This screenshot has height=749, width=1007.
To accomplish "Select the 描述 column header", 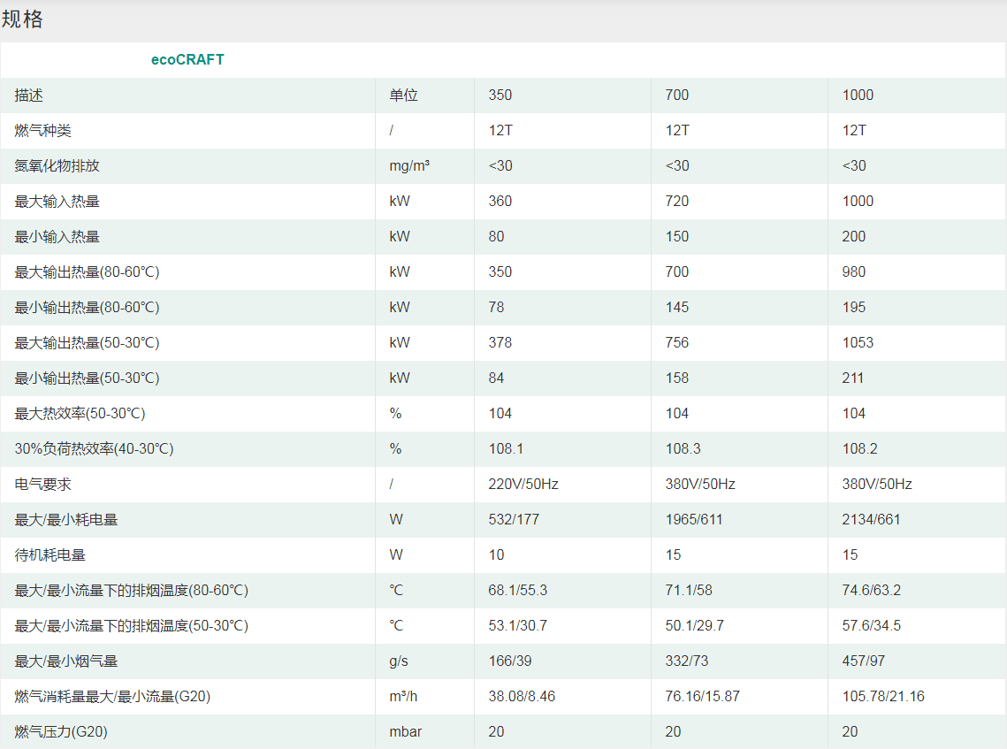I will (x=29, y=96).
